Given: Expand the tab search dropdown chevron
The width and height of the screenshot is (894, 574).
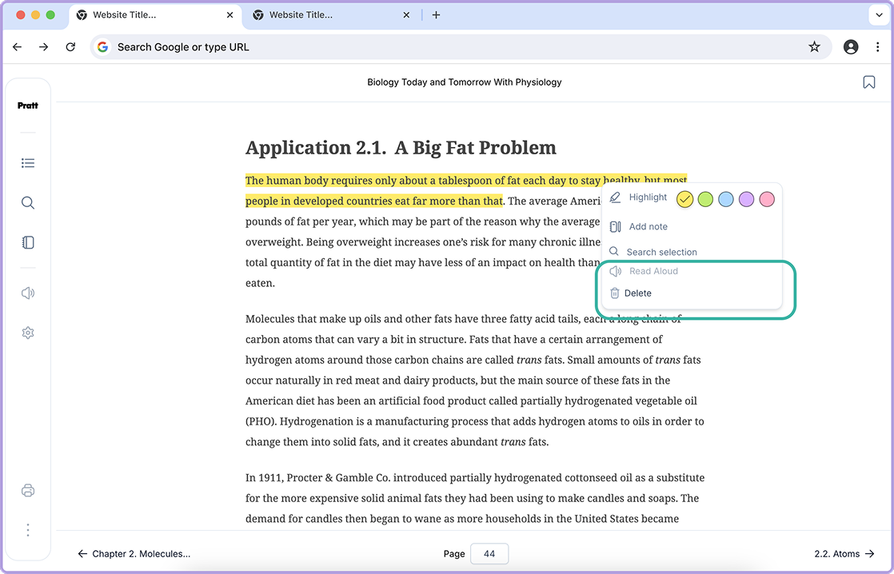Looking at the screenshot, I should click(x=879, y=15).
